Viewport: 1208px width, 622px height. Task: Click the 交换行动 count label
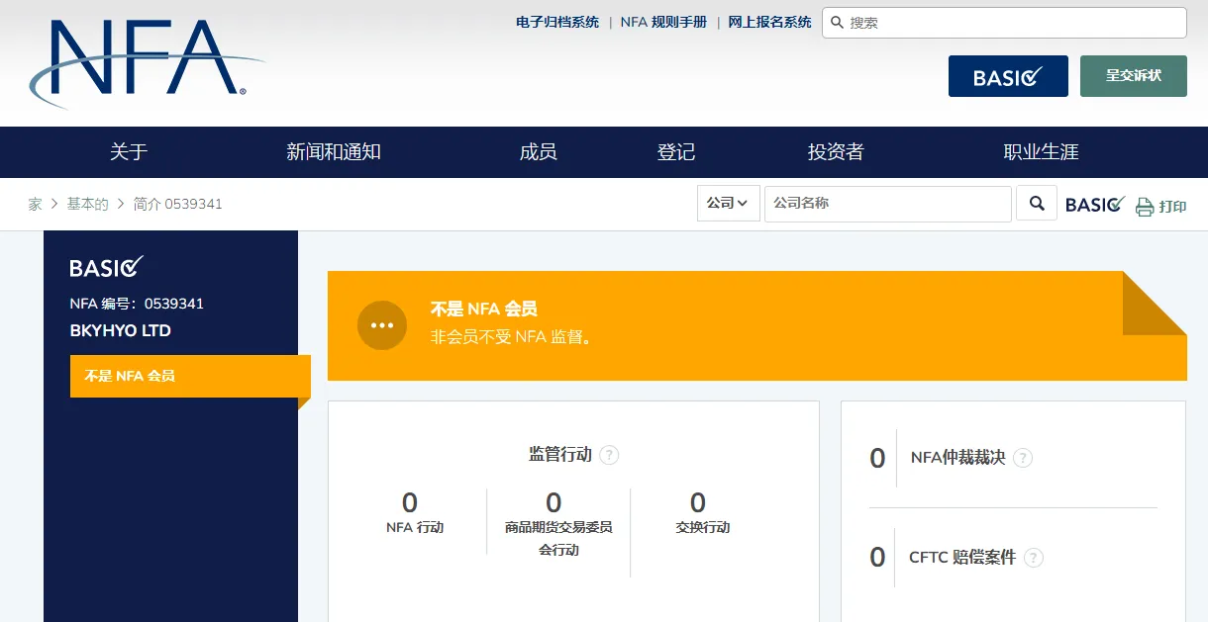click(703, 527)
